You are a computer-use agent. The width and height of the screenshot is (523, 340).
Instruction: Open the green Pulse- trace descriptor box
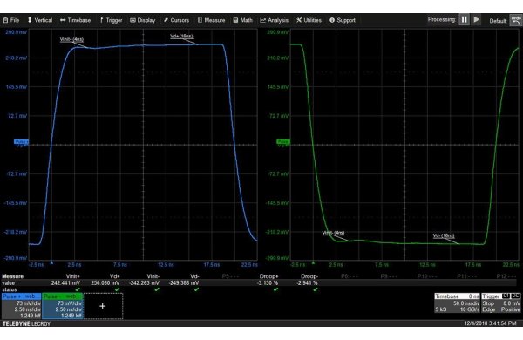pyautogui.click(x=63, y=306)
